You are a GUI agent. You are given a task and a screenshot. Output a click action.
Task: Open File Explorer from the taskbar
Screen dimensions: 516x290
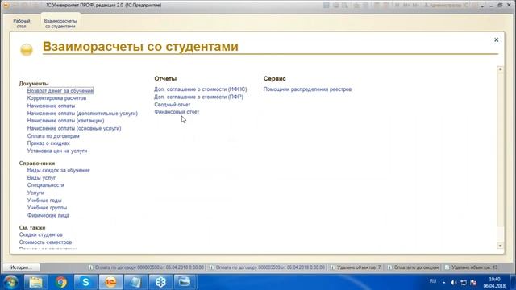35,282
